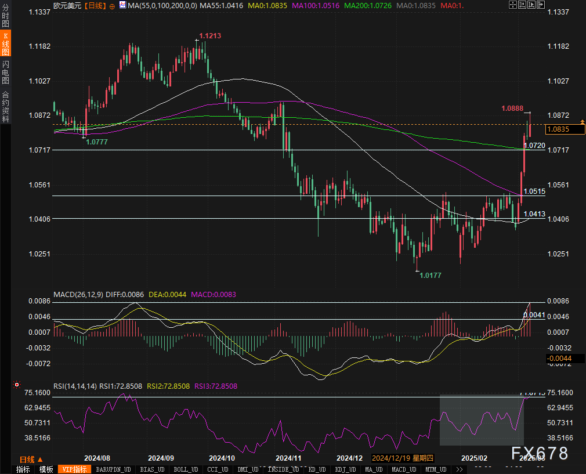
Task: Open the 闪电图 view
Action: point(5,72)
